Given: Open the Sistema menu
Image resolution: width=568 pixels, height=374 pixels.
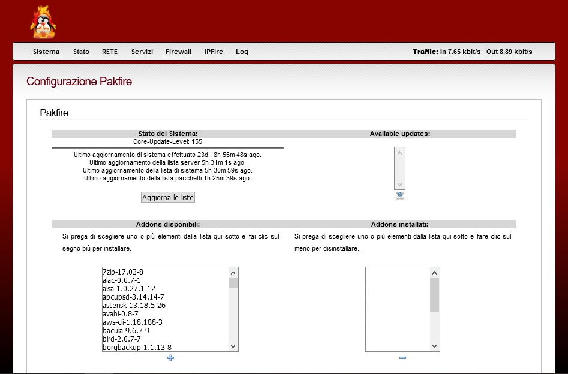Looking at the screenshot, I should (46, 52).
